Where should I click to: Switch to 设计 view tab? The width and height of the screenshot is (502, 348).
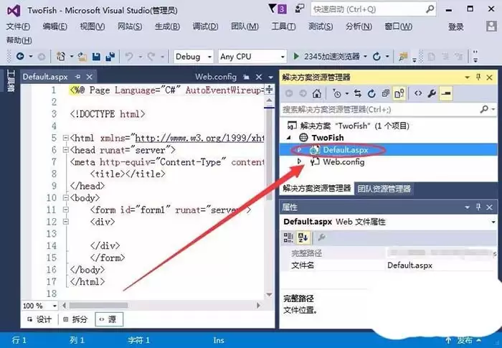tap(39, 319)
